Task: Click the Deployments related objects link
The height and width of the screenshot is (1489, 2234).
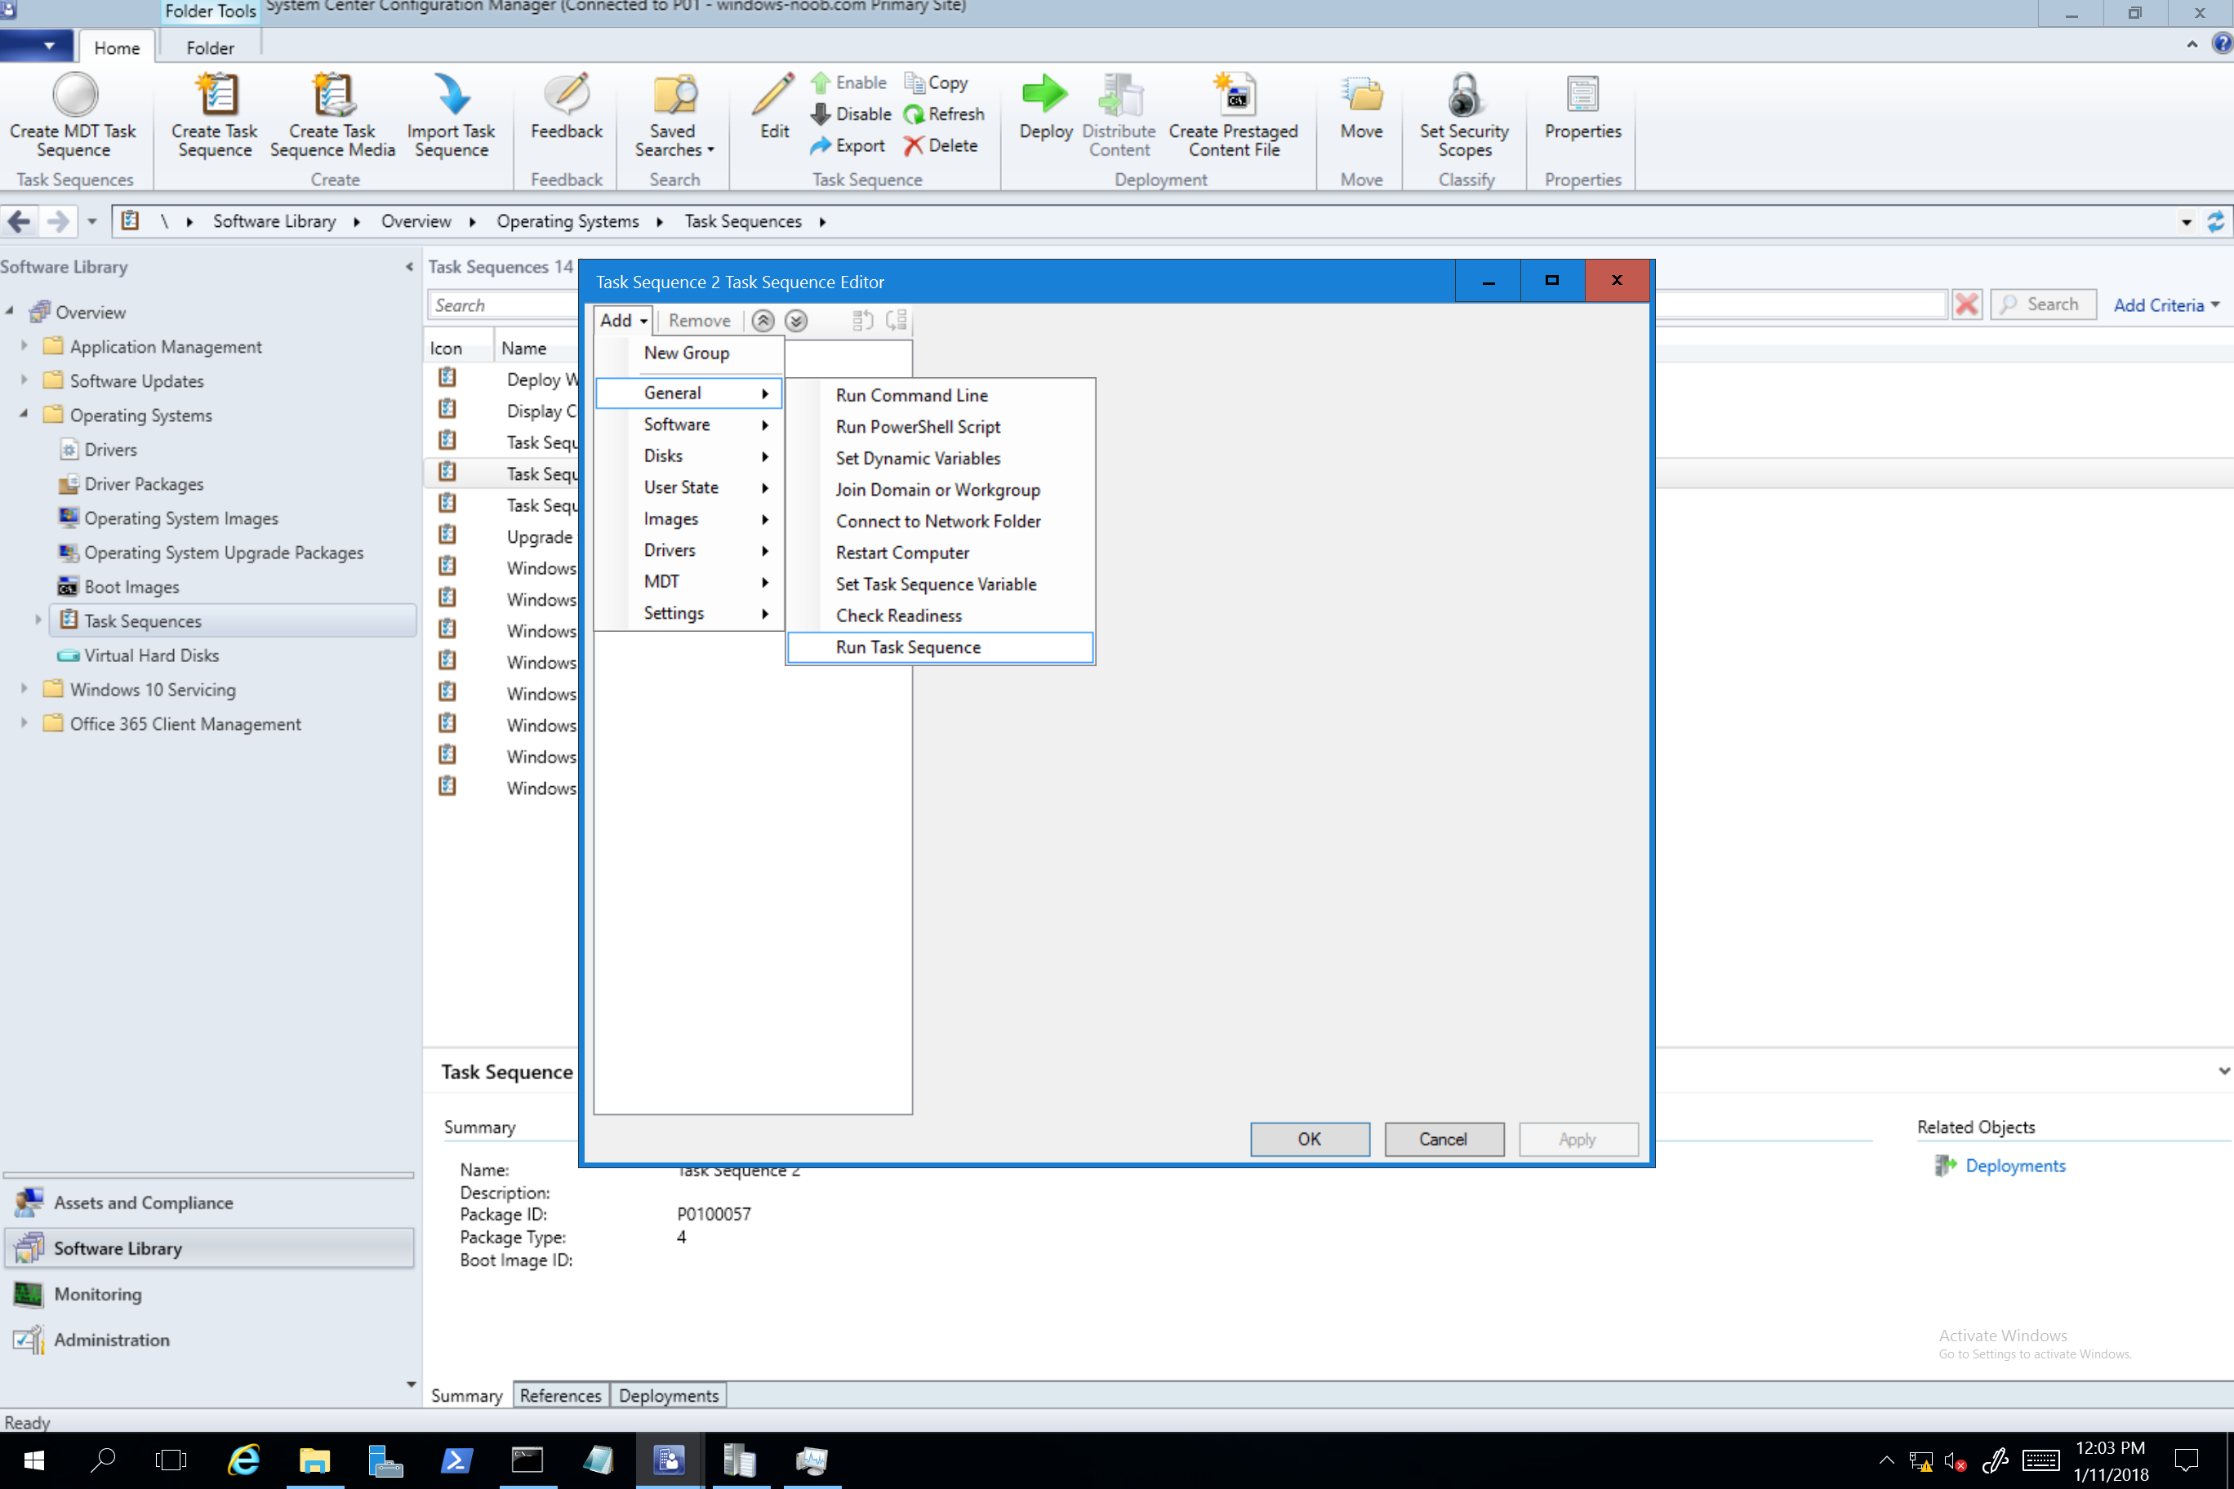Action: [x=2014, y=1165]
